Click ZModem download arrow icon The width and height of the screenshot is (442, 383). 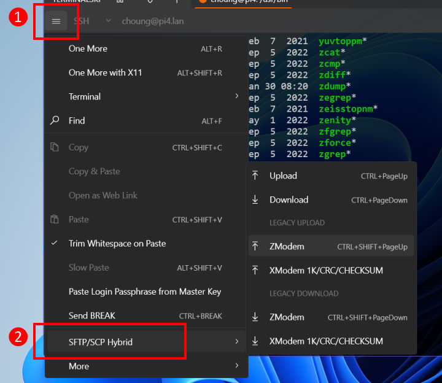255,317
